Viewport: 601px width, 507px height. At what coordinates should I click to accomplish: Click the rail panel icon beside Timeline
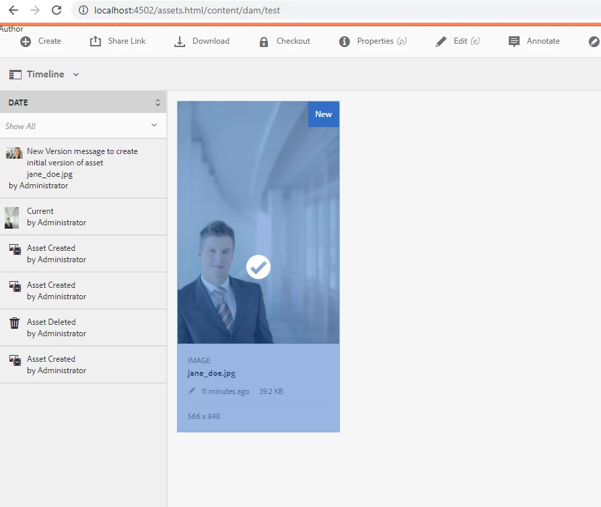coord(15,75)
